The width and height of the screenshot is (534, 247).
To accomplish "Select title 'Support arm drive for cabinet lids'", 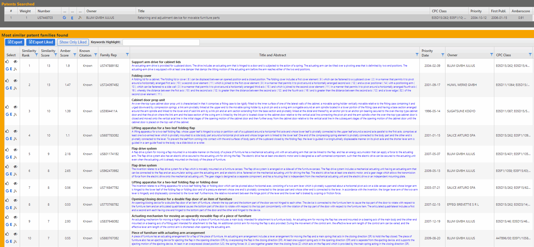I will (156, 62).
